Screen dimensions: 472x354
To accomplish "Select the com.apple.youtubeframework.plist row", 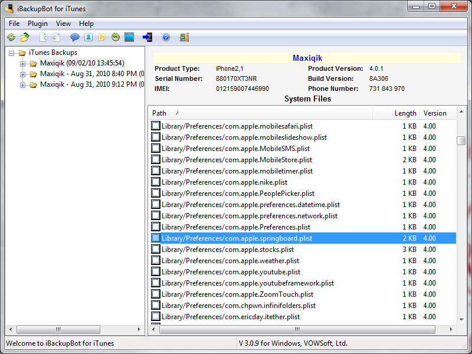I will (303, 283).
